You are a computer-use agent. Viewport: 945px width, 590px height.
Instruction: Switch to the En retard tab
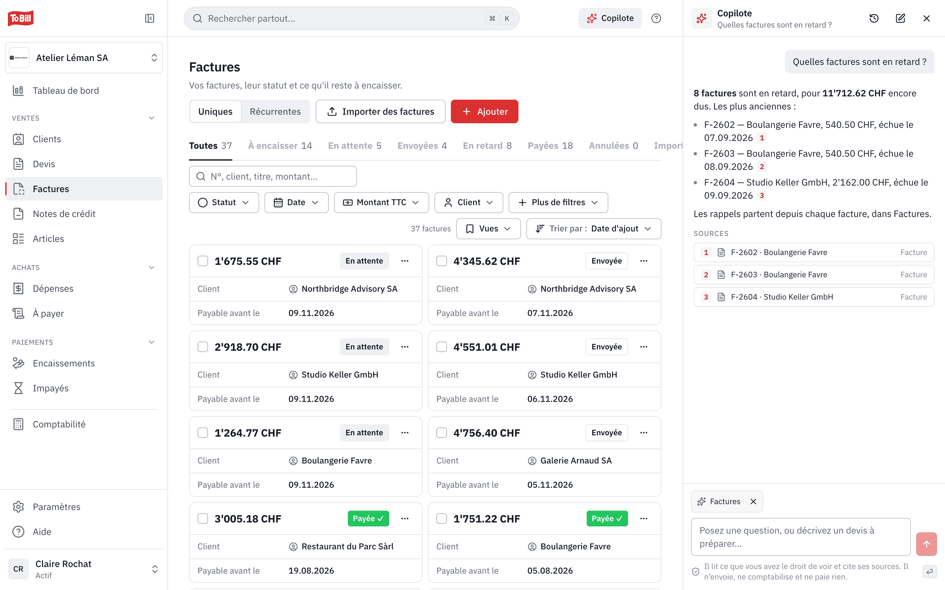pyautogui.click(x=487, y=146)
